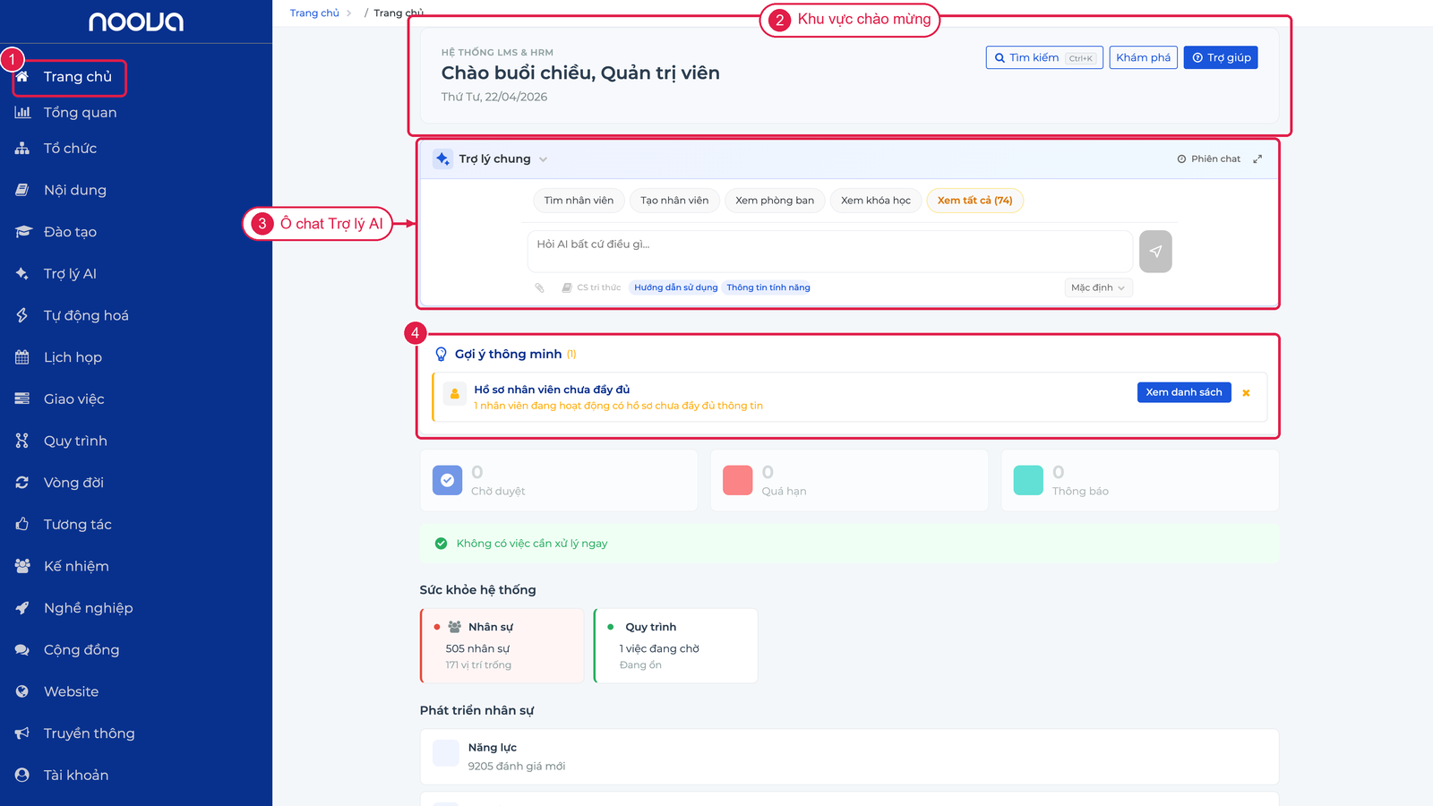Click the Hướng dẫn sử dụng tag

click(x=675, y=287)
